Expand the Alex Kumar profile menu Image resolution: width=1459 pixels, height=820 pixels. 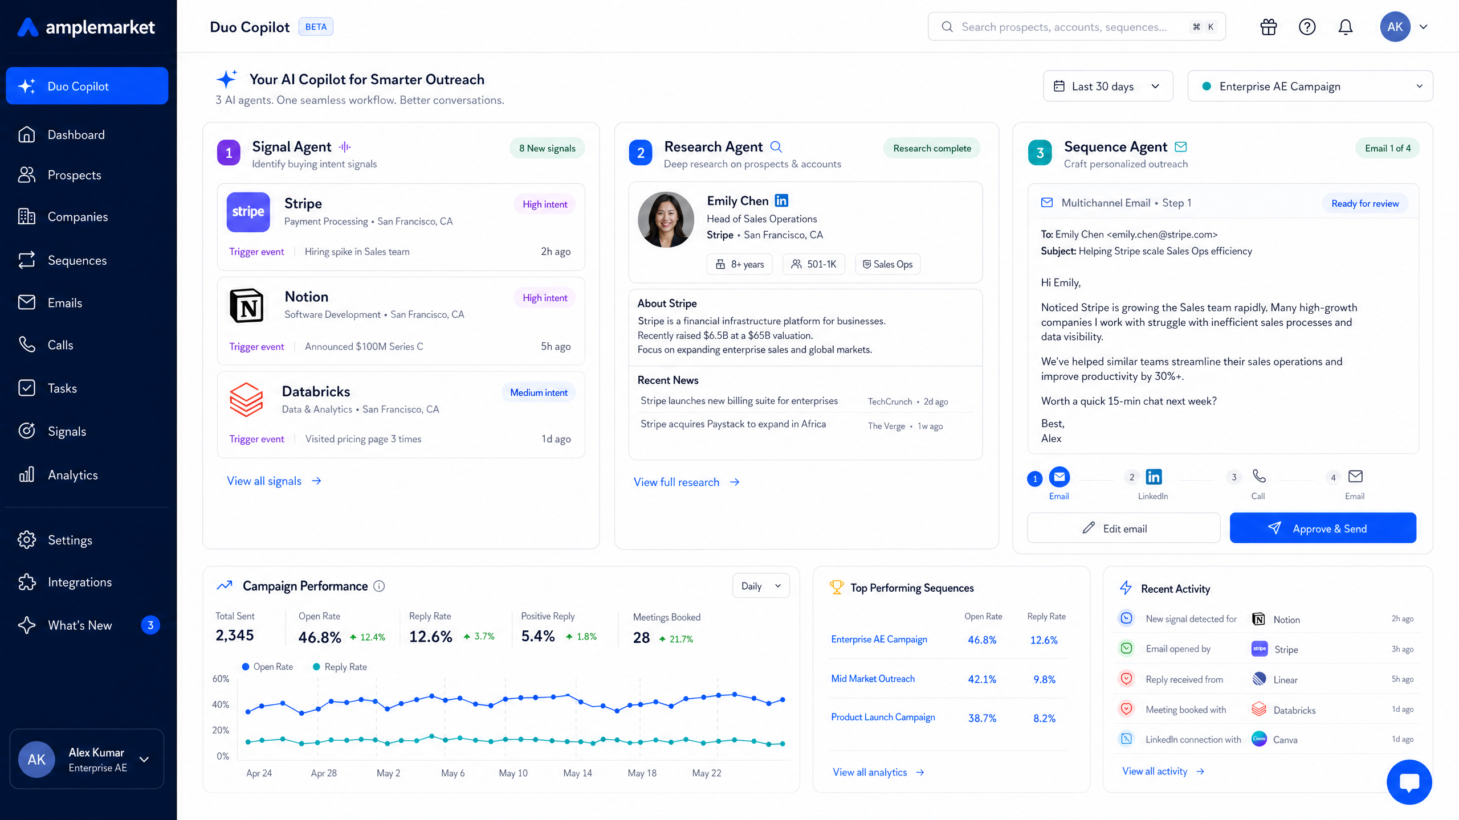pos(87,759)
